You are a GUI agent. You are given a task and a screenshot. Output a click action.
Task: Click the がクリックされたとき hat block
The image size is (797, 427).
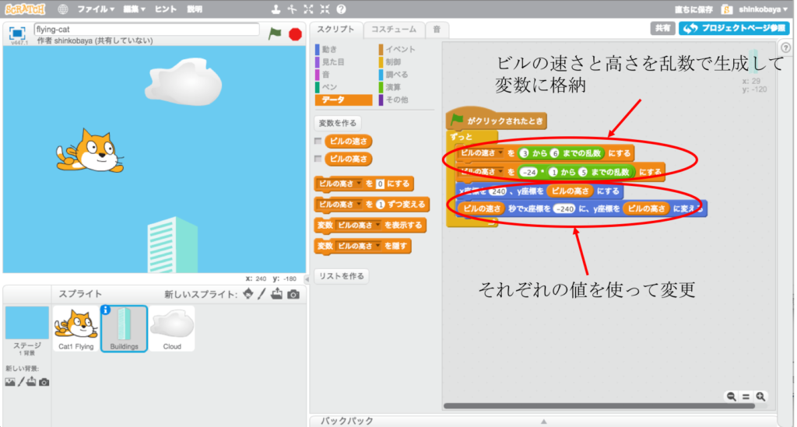coord(497,121)
